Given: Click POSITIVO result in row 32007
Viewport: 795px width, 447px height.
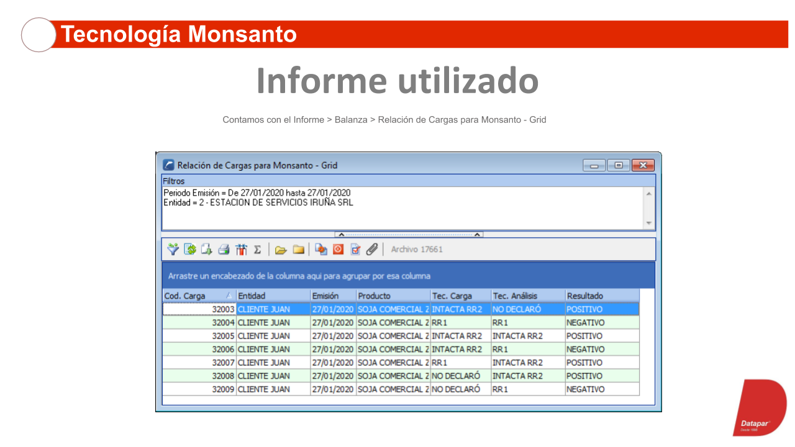Looking at the screenshot, I should (x=602, y=363).
